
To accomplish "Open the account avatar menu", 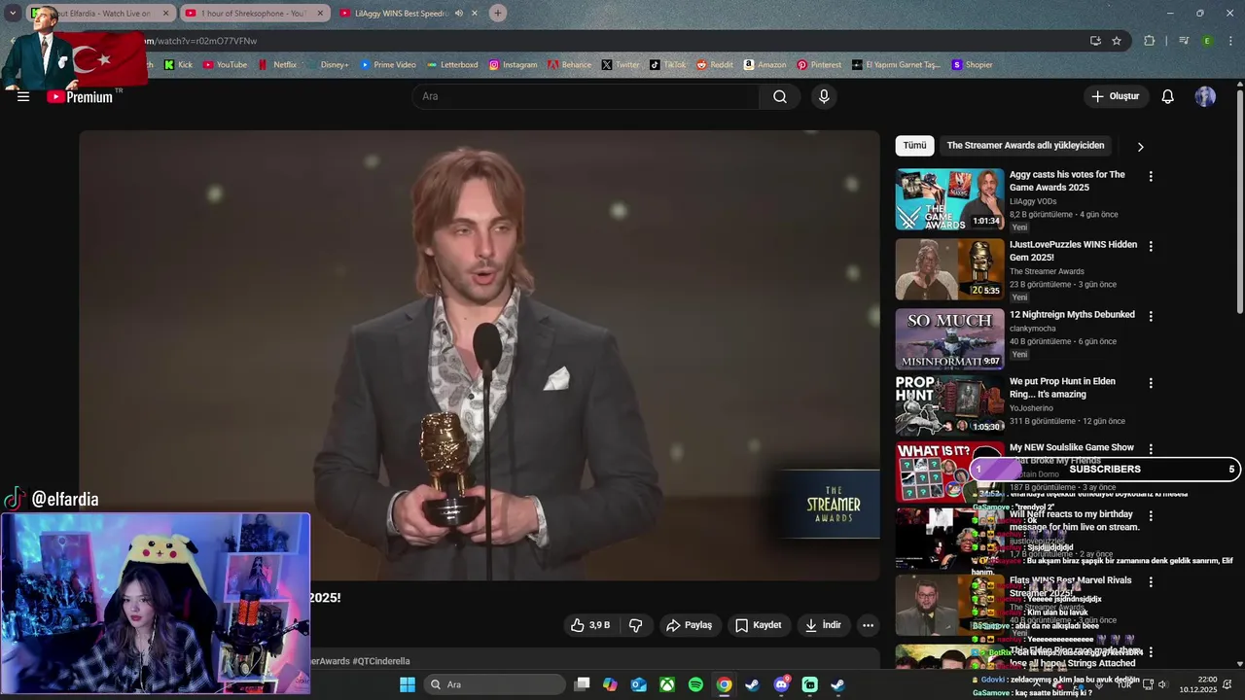I will [1205, 96].
